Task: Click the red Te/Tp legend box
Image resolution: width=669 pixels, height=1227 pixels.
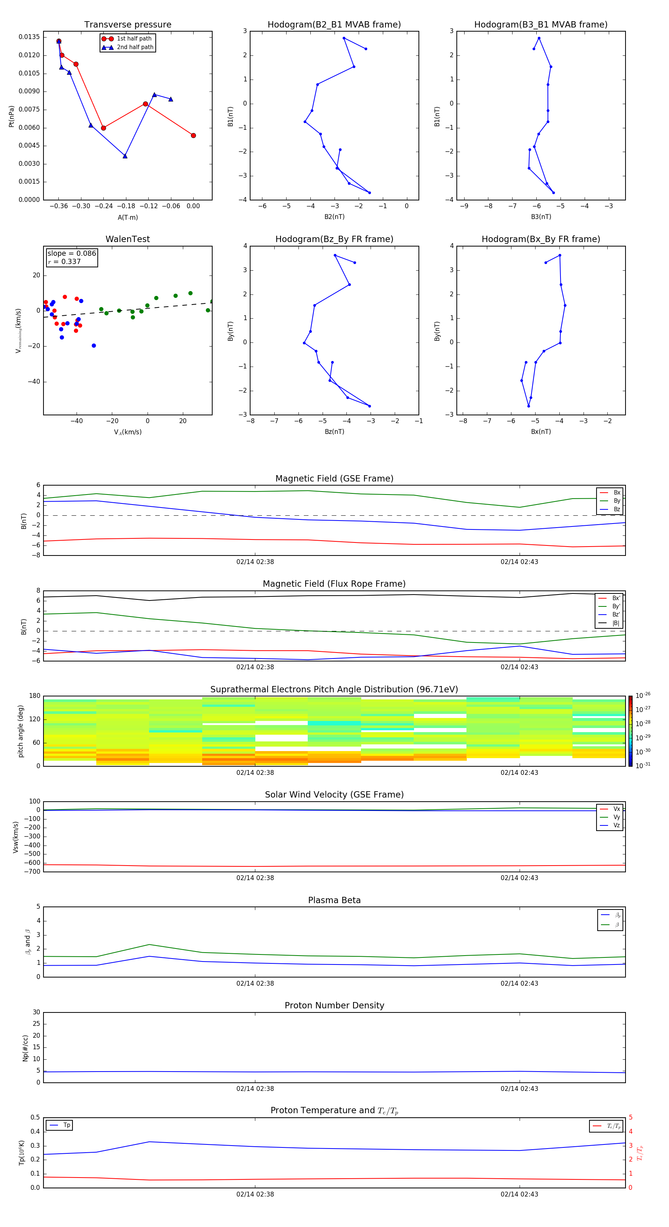Action: pyautogui.click(x=606, y=1126)
